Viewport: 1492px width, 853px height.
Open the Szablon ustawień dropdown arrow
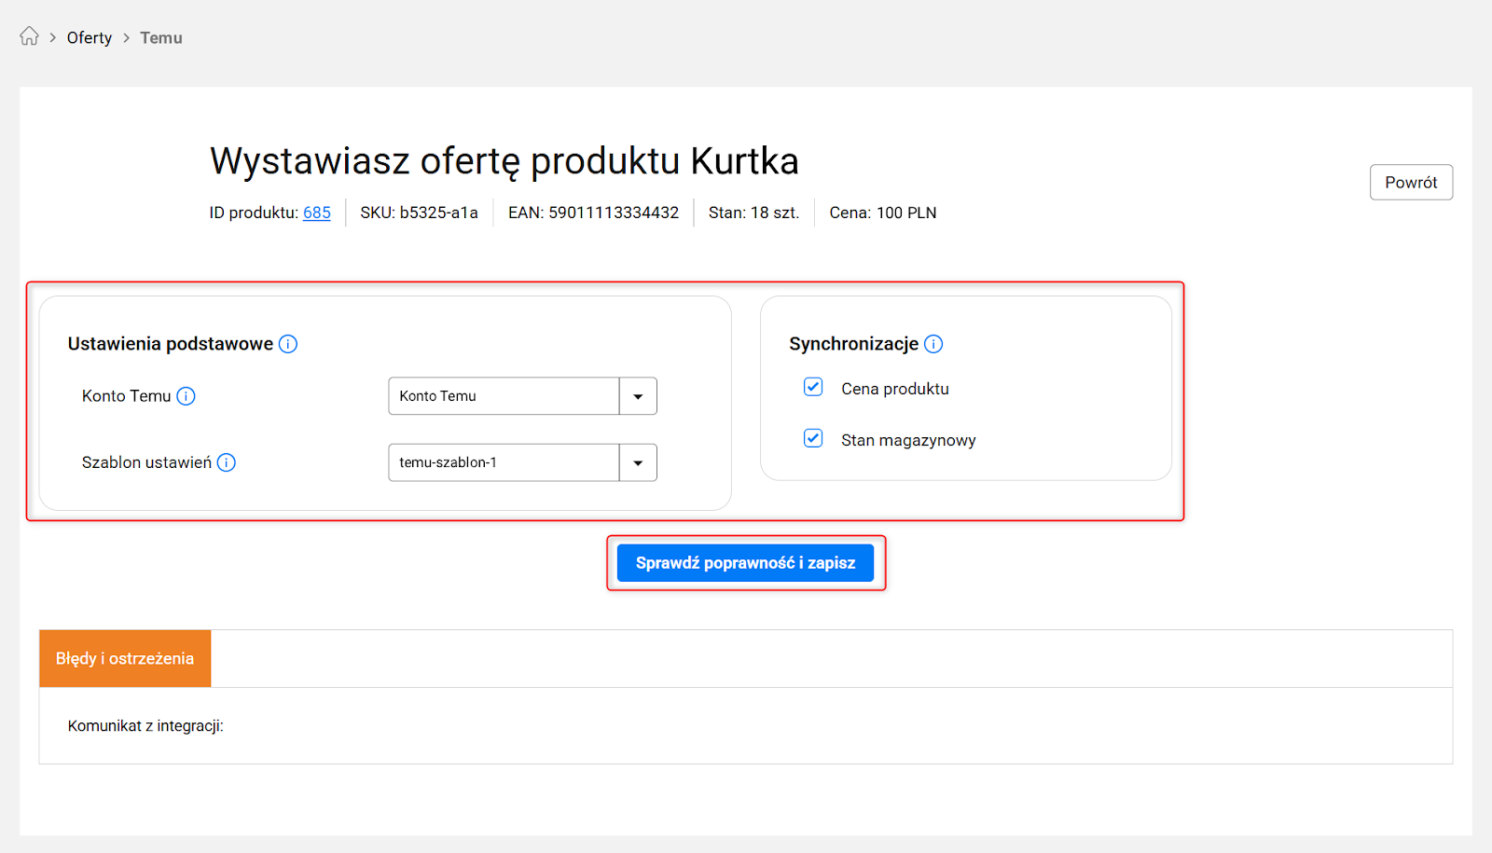tap(638, 462)
